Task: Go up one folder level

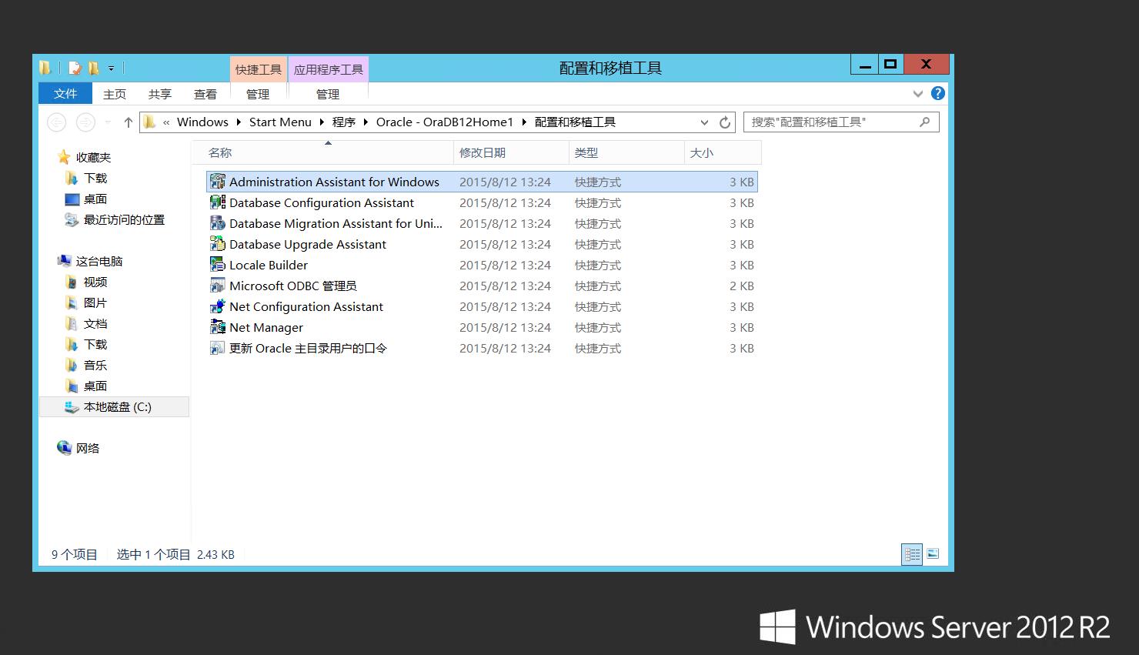Action: pos(128,122)
